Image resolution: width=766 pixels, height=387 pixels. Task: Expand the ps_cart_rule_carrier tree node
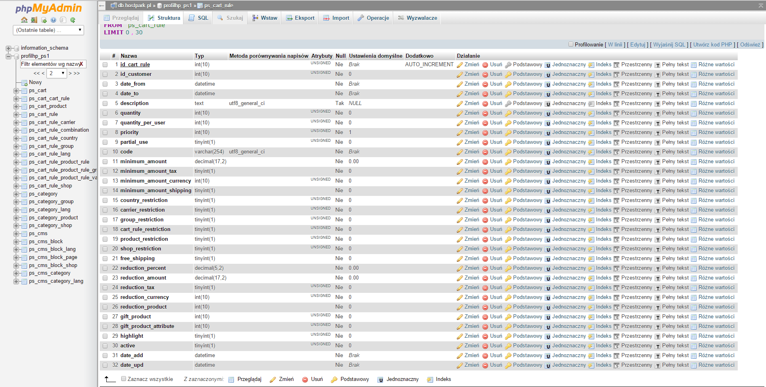[16, 122]
